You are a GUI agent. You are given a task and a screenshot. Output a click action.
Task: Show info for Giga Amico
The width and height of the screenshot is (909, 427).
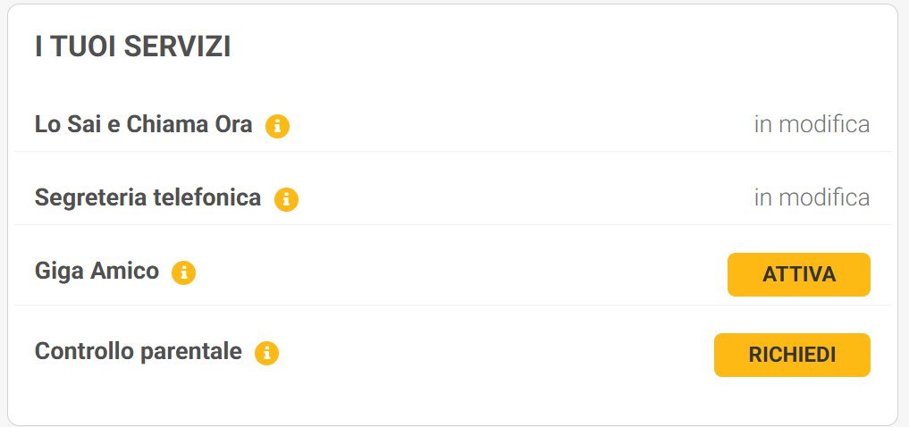[183, 272]
